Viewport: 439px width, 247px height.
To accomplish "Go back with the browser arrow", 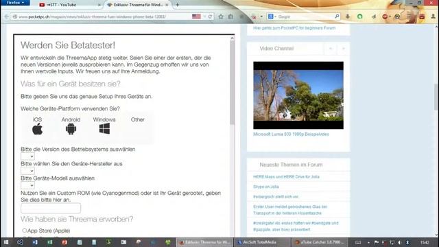I will pyautogui.click(x=6, y=16).
